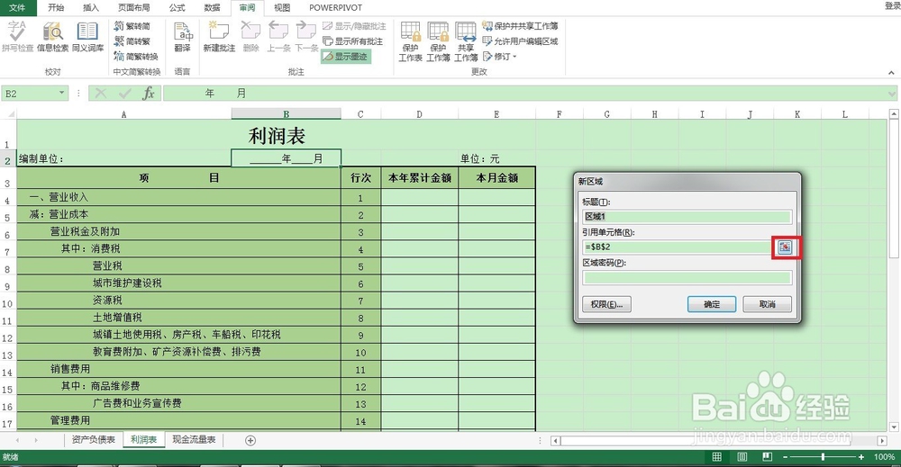Click 取消 in the 新区域 dialog
Viewport: 901px width, 467px height.
click(x=767, y=304)
